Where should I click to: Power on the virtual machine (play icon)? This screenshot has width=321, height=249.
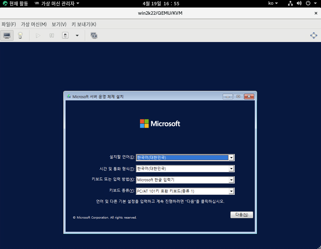tap(38, 35)
